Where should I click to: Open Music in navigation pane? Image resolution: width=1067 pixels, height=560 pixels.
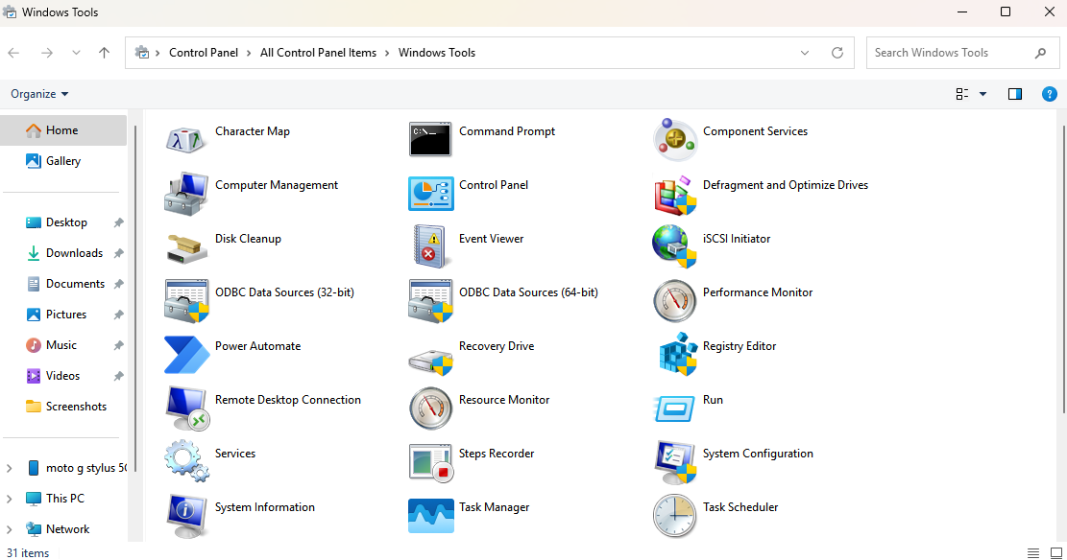coord(63,345)
